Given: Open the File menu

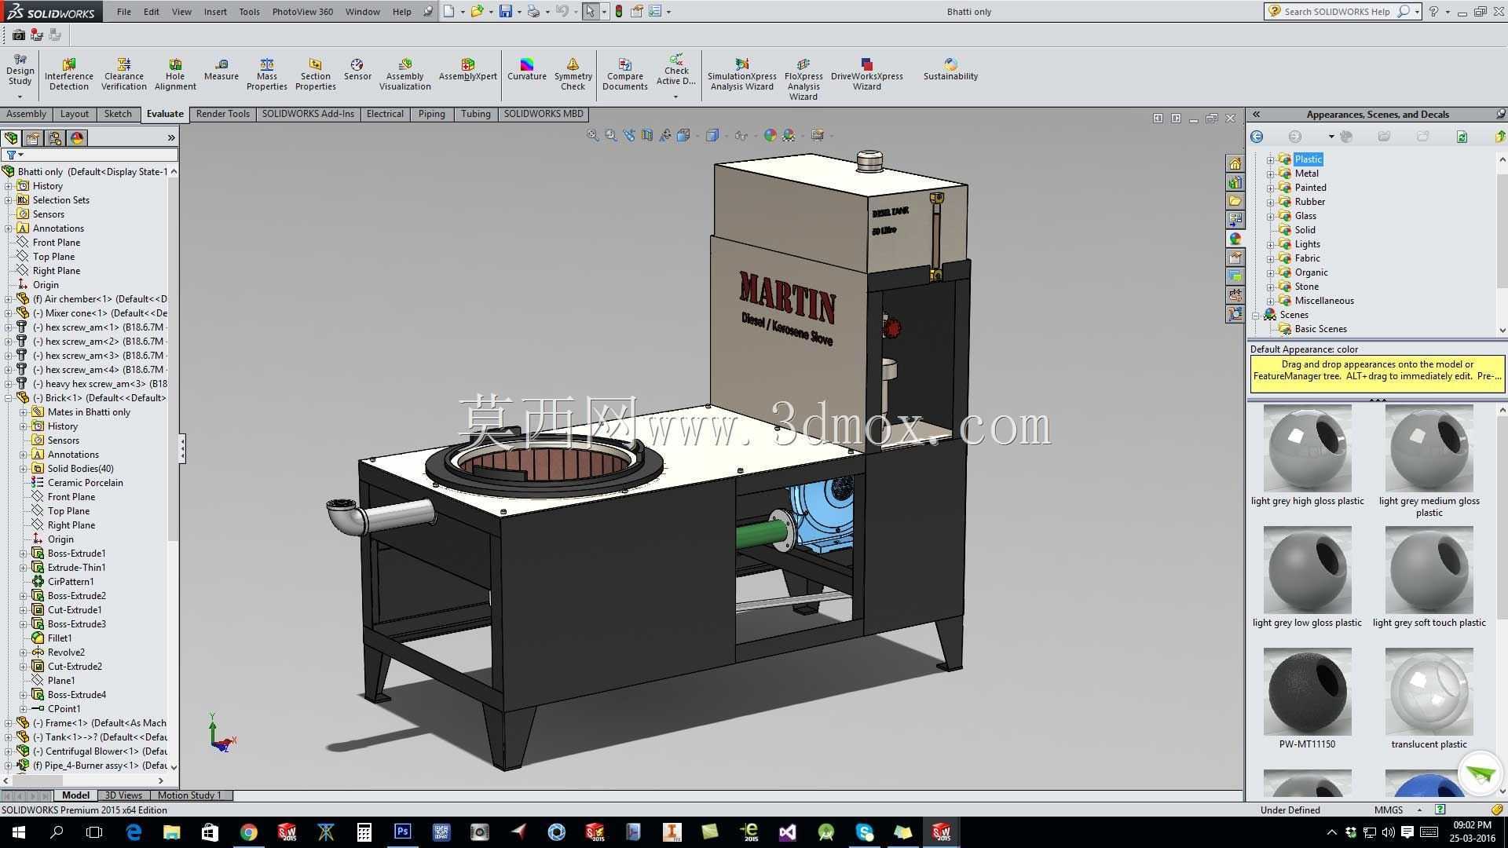Looking at the screenshot, I should click(124, 12).
